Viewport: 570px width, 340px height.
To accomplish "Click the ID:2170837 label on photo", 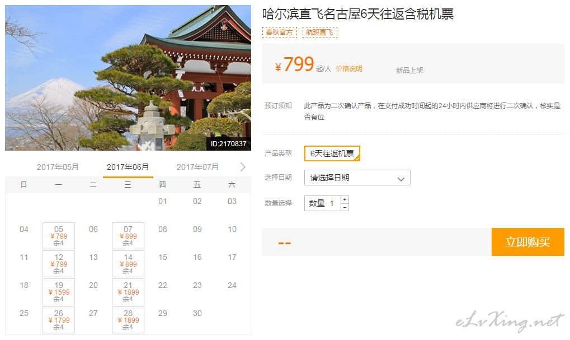I will (228, 144).
